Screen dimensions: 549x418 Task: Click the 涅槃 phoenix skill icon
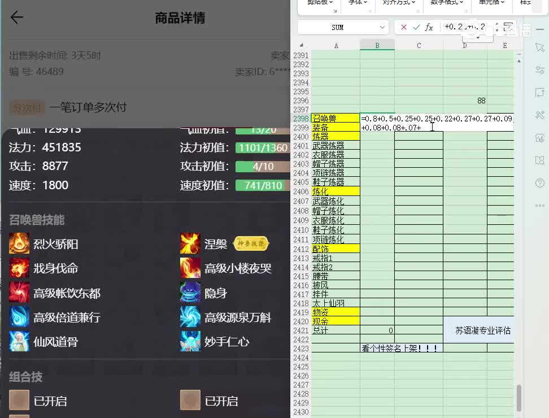click(190, 243)
